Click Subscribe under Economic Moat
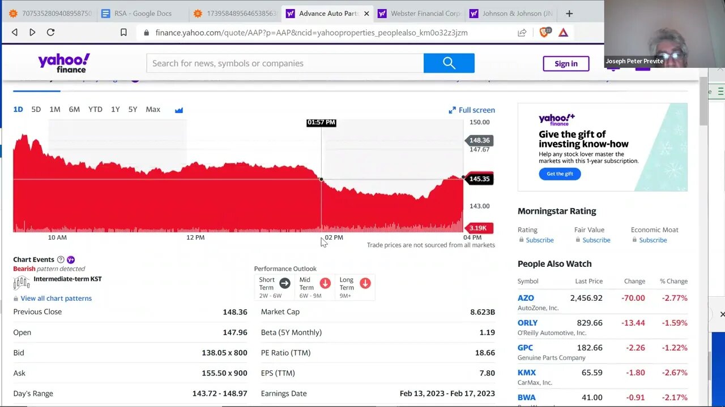Screen dimensions: 725x407 [653, 240]
